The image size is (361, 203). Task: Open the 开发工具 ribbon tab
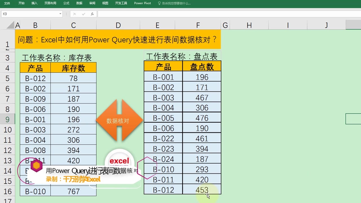(x=121, y=3)
